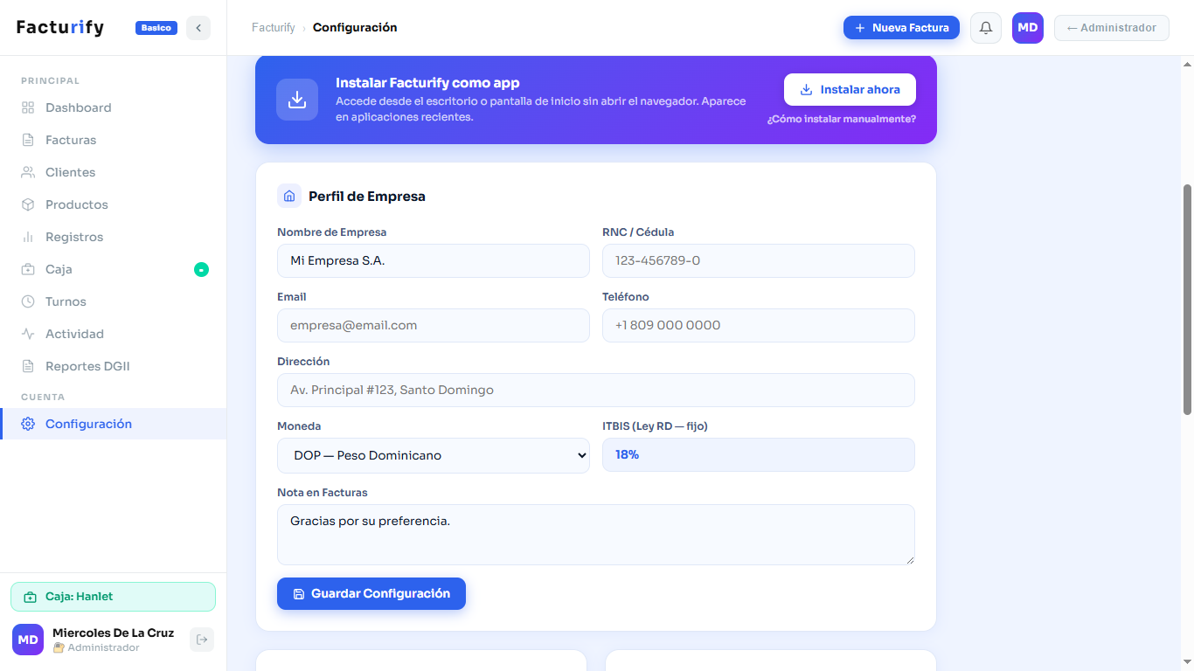Click the MD avatar in the sidebar footer

[x=28, y=640]
